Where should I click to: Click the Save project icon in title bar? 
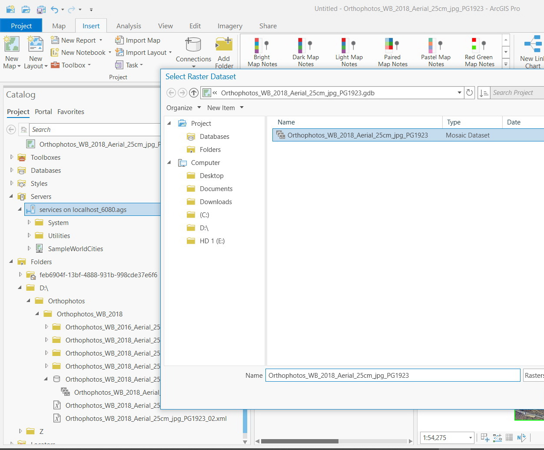point(41,9)
